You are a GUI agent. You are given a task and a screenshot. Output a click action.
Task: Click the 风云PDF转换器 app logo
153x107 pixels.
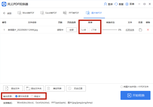point(4,4)
